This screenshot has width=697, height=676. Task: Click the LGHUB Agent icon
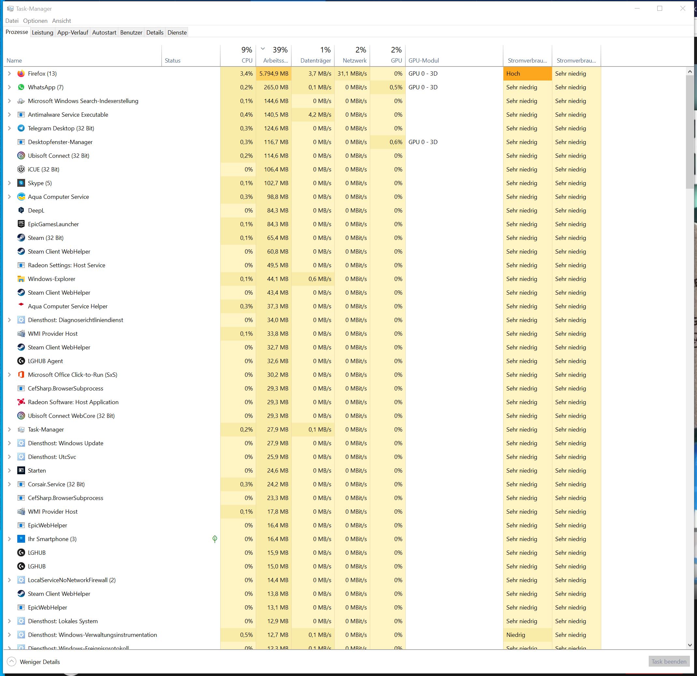[21, 361]
